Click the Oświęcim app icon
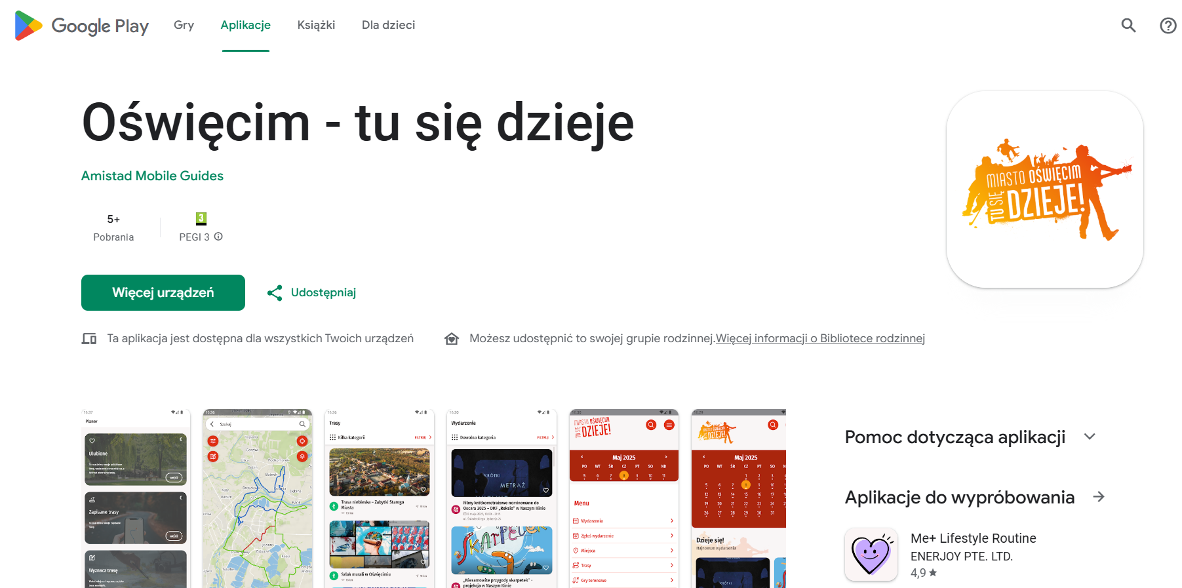The height and width of the screenshot is (588, 1182). (x=1045, y=189)
